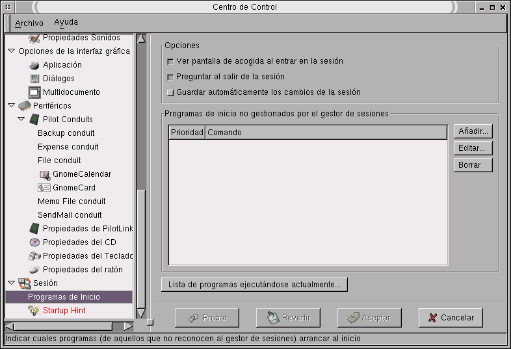Screen dimensions: 511x349
Task: Select the Propiedades del CD label
Action: click(x=79, y=242)
